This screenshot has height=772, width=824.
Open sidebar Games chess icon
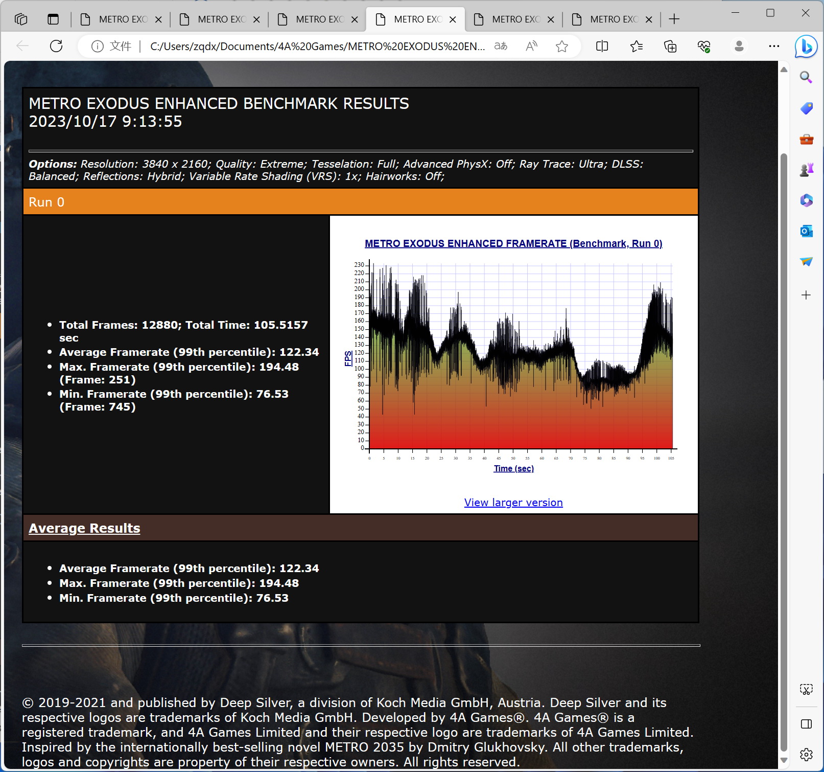click(806, 170)
